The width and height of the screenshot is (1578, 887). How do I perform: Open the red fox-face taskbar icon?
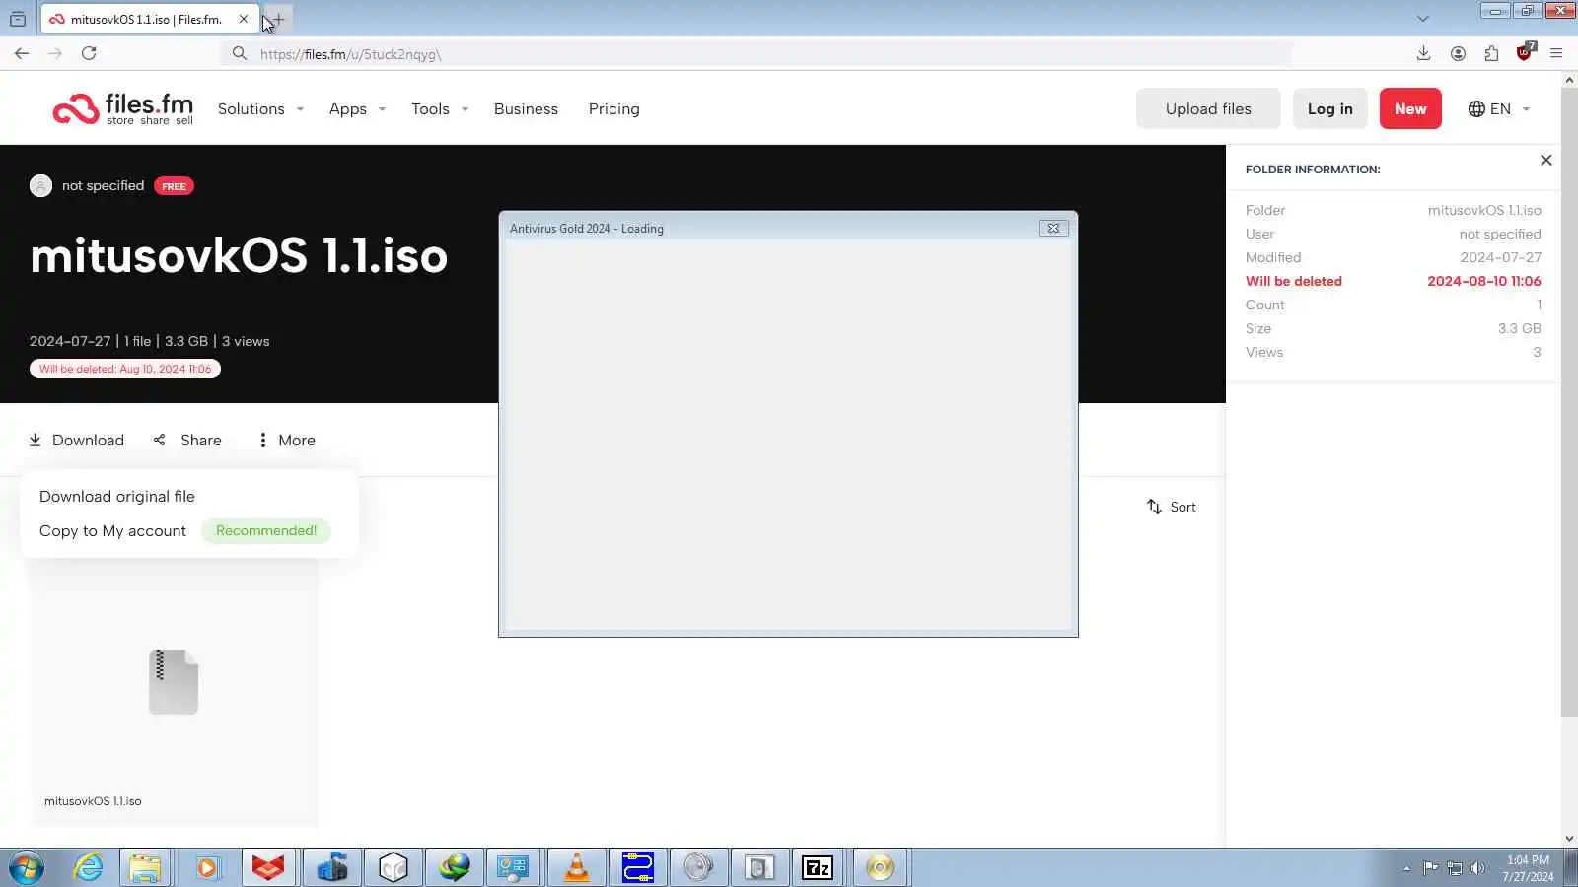(268, 867)
